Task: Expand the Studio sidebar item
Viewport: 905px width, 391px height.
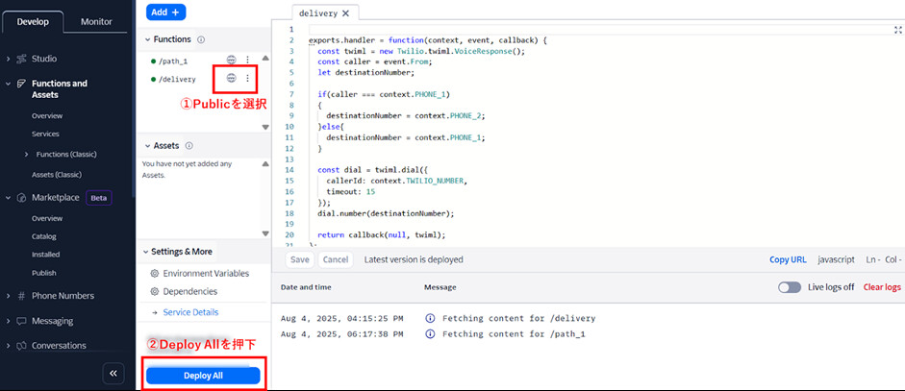Action: coord(8,59)
